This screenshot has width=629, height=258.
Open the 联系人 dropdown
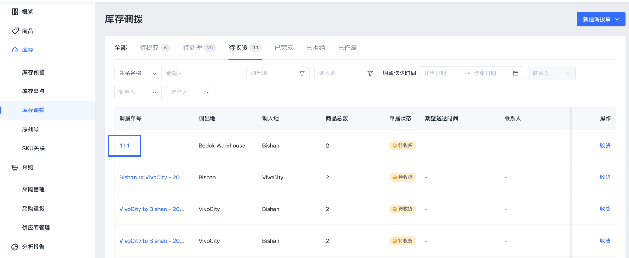(552, 73)
